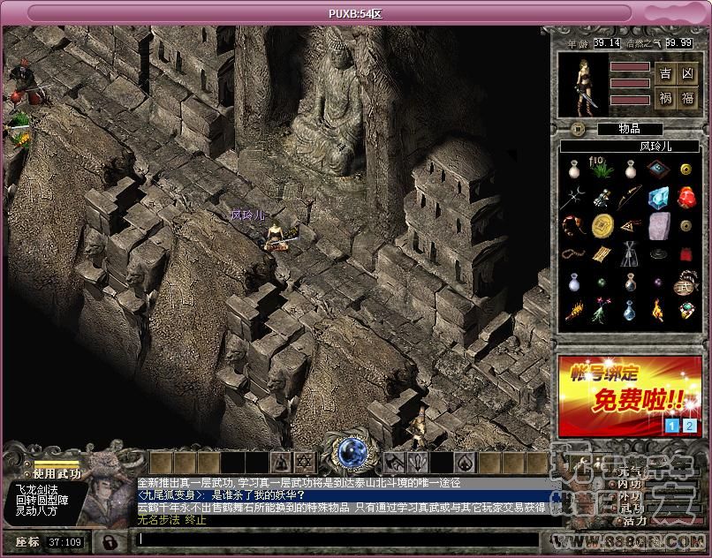Click the 祸 fortune button

pos(665,98)
